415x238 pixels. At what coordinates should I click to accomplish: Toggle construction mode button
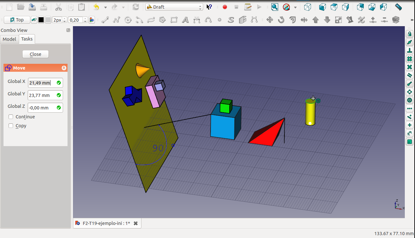click(x=34, y=20)
